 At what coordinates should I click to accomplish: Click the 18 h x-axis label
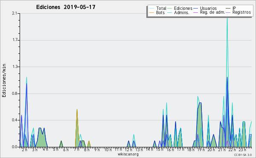click(x=191, y=150)
